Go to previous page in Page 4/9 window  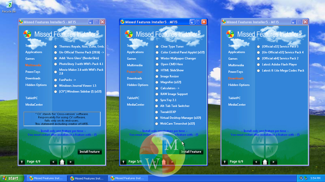point(53,162)
